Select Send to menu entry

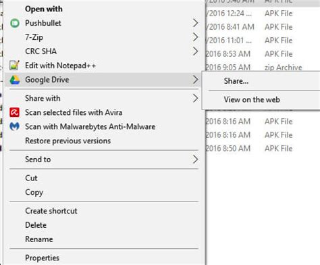point(104,160)
